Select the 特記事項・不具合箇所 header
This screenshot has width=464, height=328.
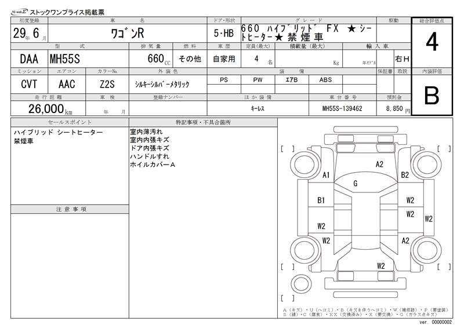click(x=203, y=122)
